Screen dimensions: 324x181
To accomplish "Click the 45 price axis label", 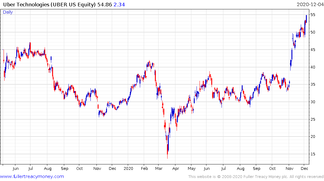I will click(x=313, y=50).
